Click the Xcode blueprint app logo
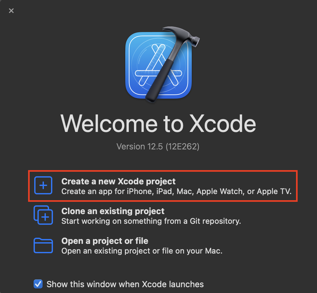 pyautogui.click(x=158, y=65)
